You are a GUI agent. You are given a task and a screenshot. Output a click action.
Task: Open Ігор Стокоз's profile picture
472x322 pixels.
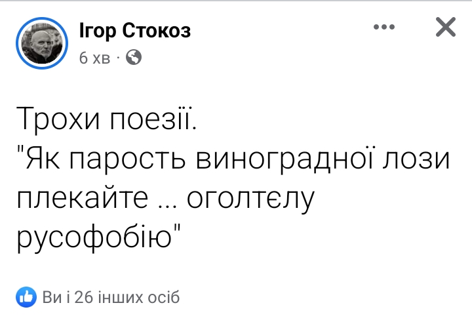pyautogui.click(x=42, y=43)
